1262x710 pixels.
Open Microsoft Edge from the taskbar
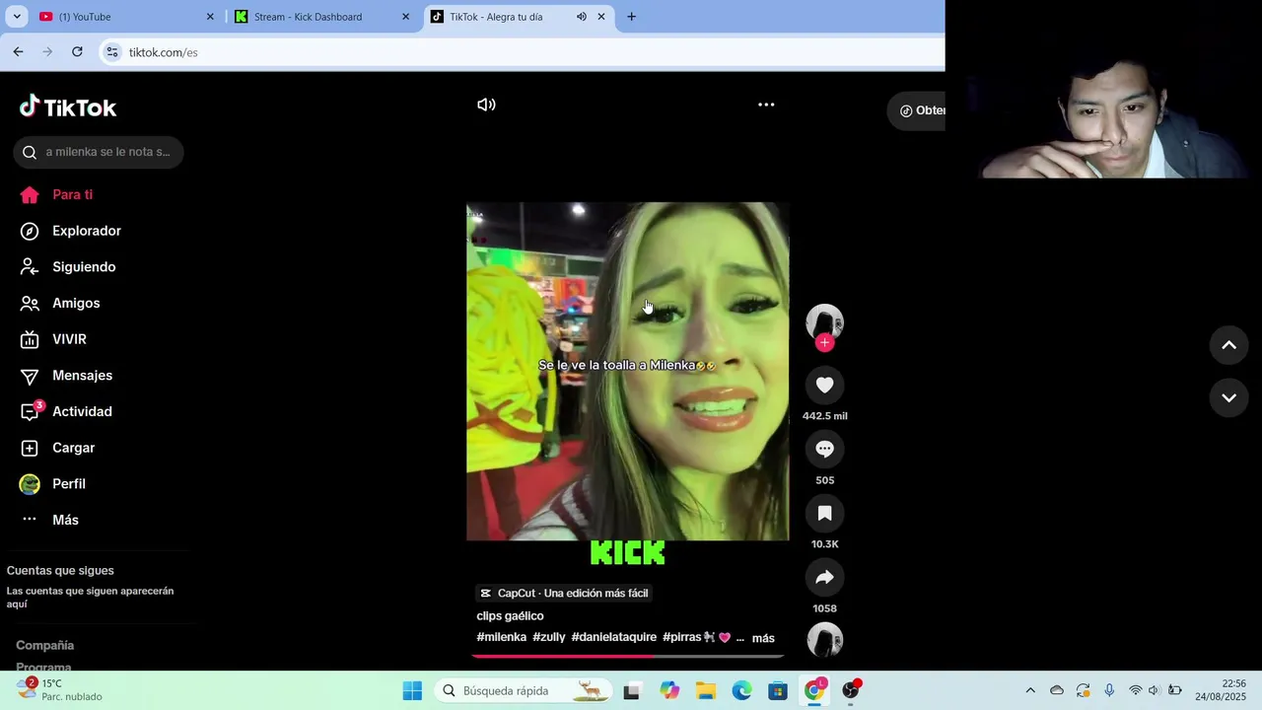point(742,691)
